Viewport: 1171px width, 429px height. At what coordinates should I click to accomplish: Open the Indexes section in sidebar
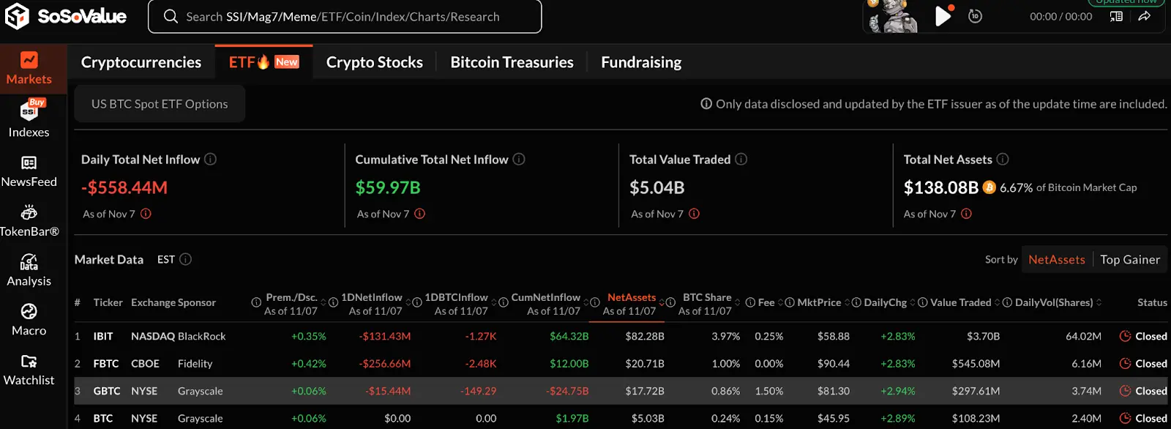click(x=29, y=119)
